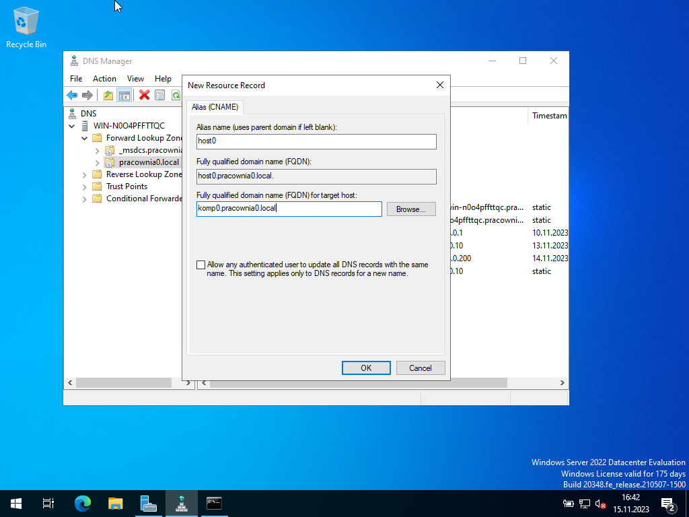689x517 pixels.
Task: Click the Timestamp column header
Action: tap(548, 116)
